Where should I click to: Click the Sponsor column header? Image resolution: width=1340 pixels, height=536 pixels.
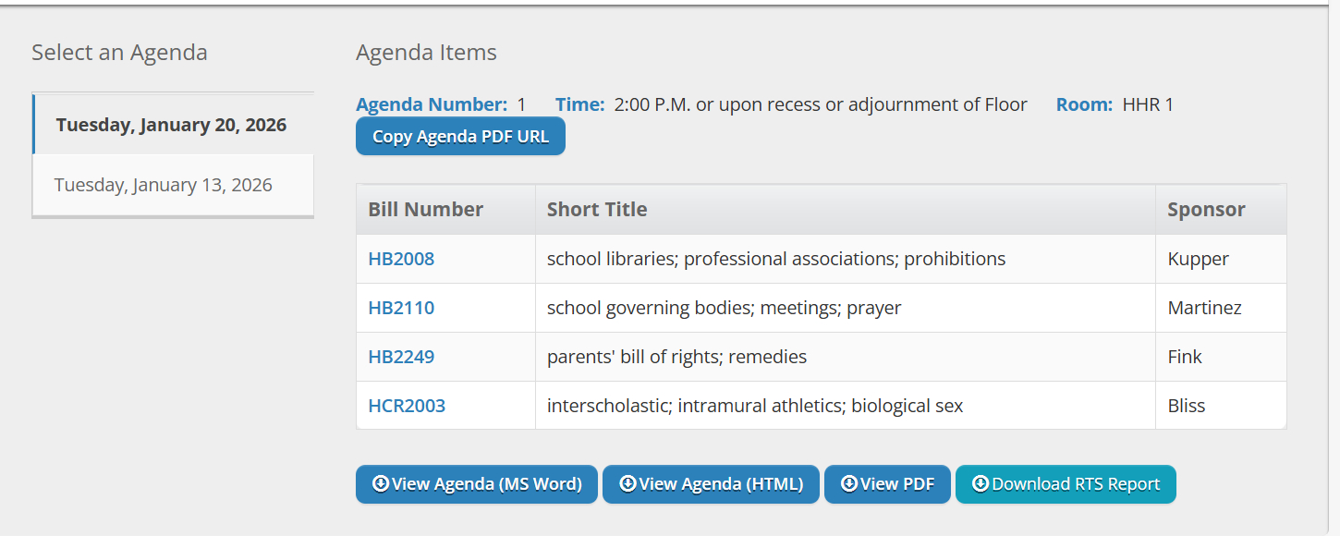point(1206,210)
